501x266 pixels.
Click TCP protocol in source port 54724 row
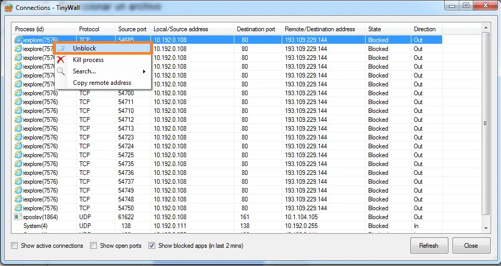[x=84, y=146]
